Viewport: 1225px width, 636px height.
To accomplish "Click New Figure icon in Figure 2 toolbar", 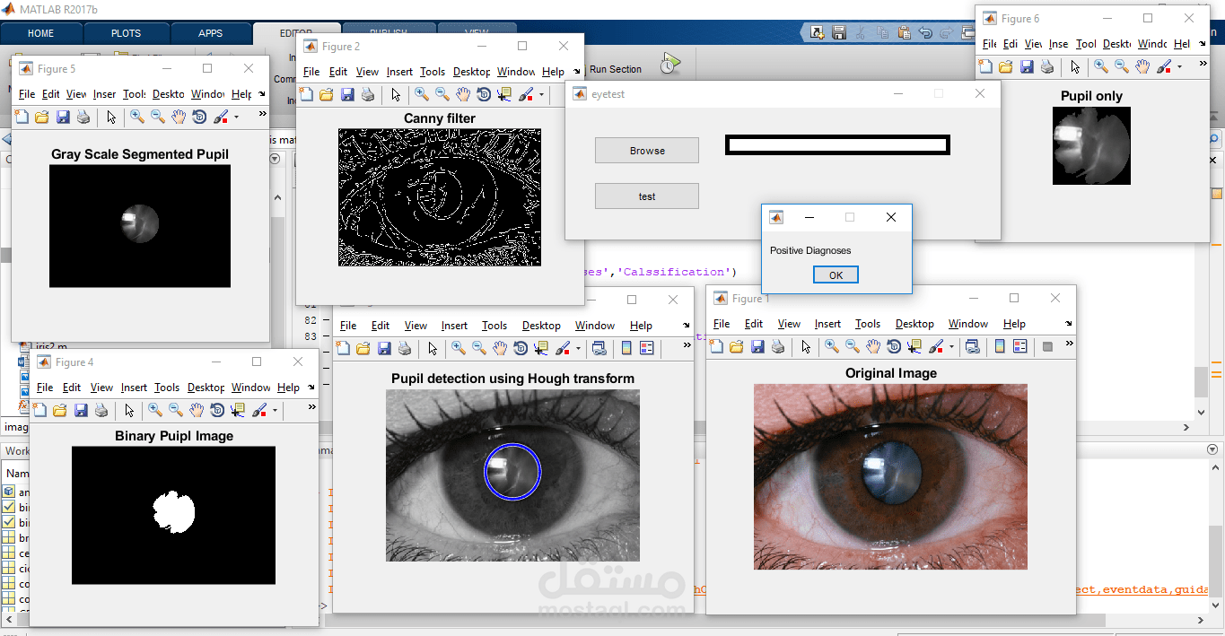I will 306,94.
